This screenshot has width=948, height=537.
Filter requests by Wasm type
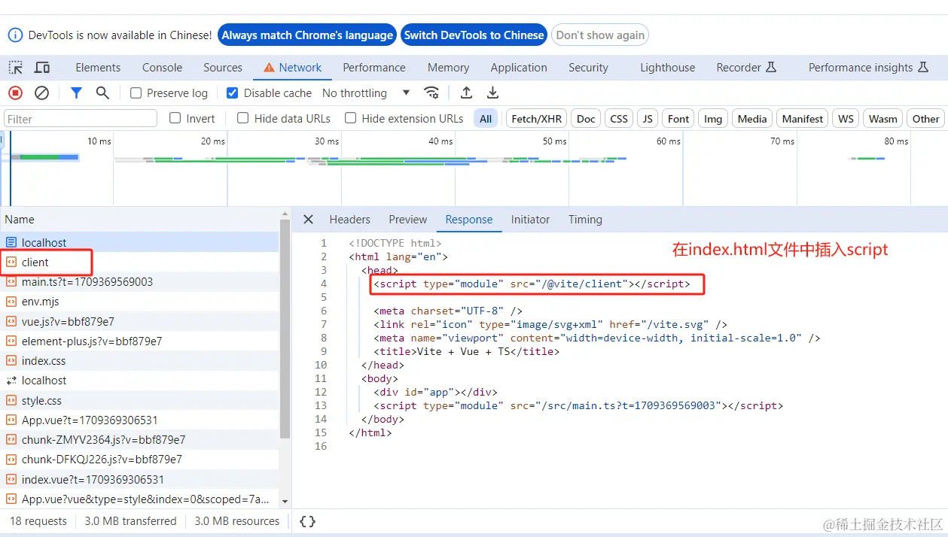point(883,119)
